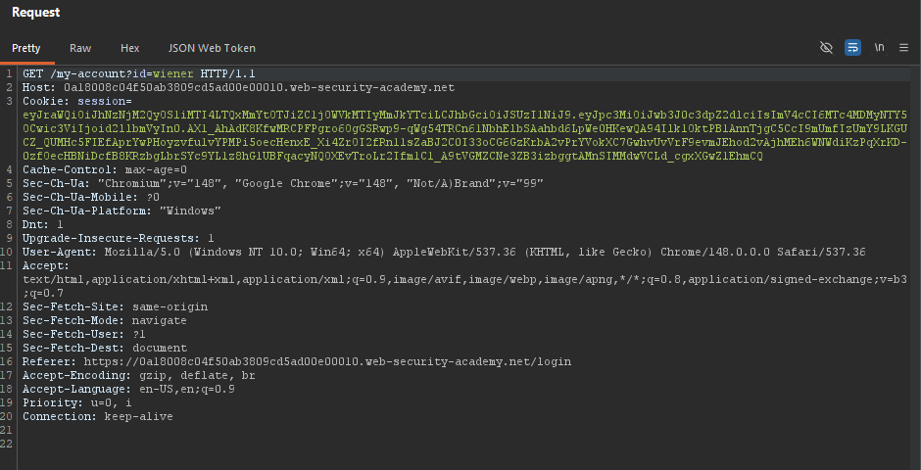Click the empty line 22
This screenshot has height=470, width=921.
tap(464, 444)
